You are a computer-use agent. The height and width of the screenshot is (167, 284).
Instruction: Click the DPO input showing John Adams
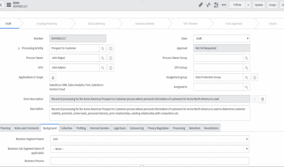point(74,68)
